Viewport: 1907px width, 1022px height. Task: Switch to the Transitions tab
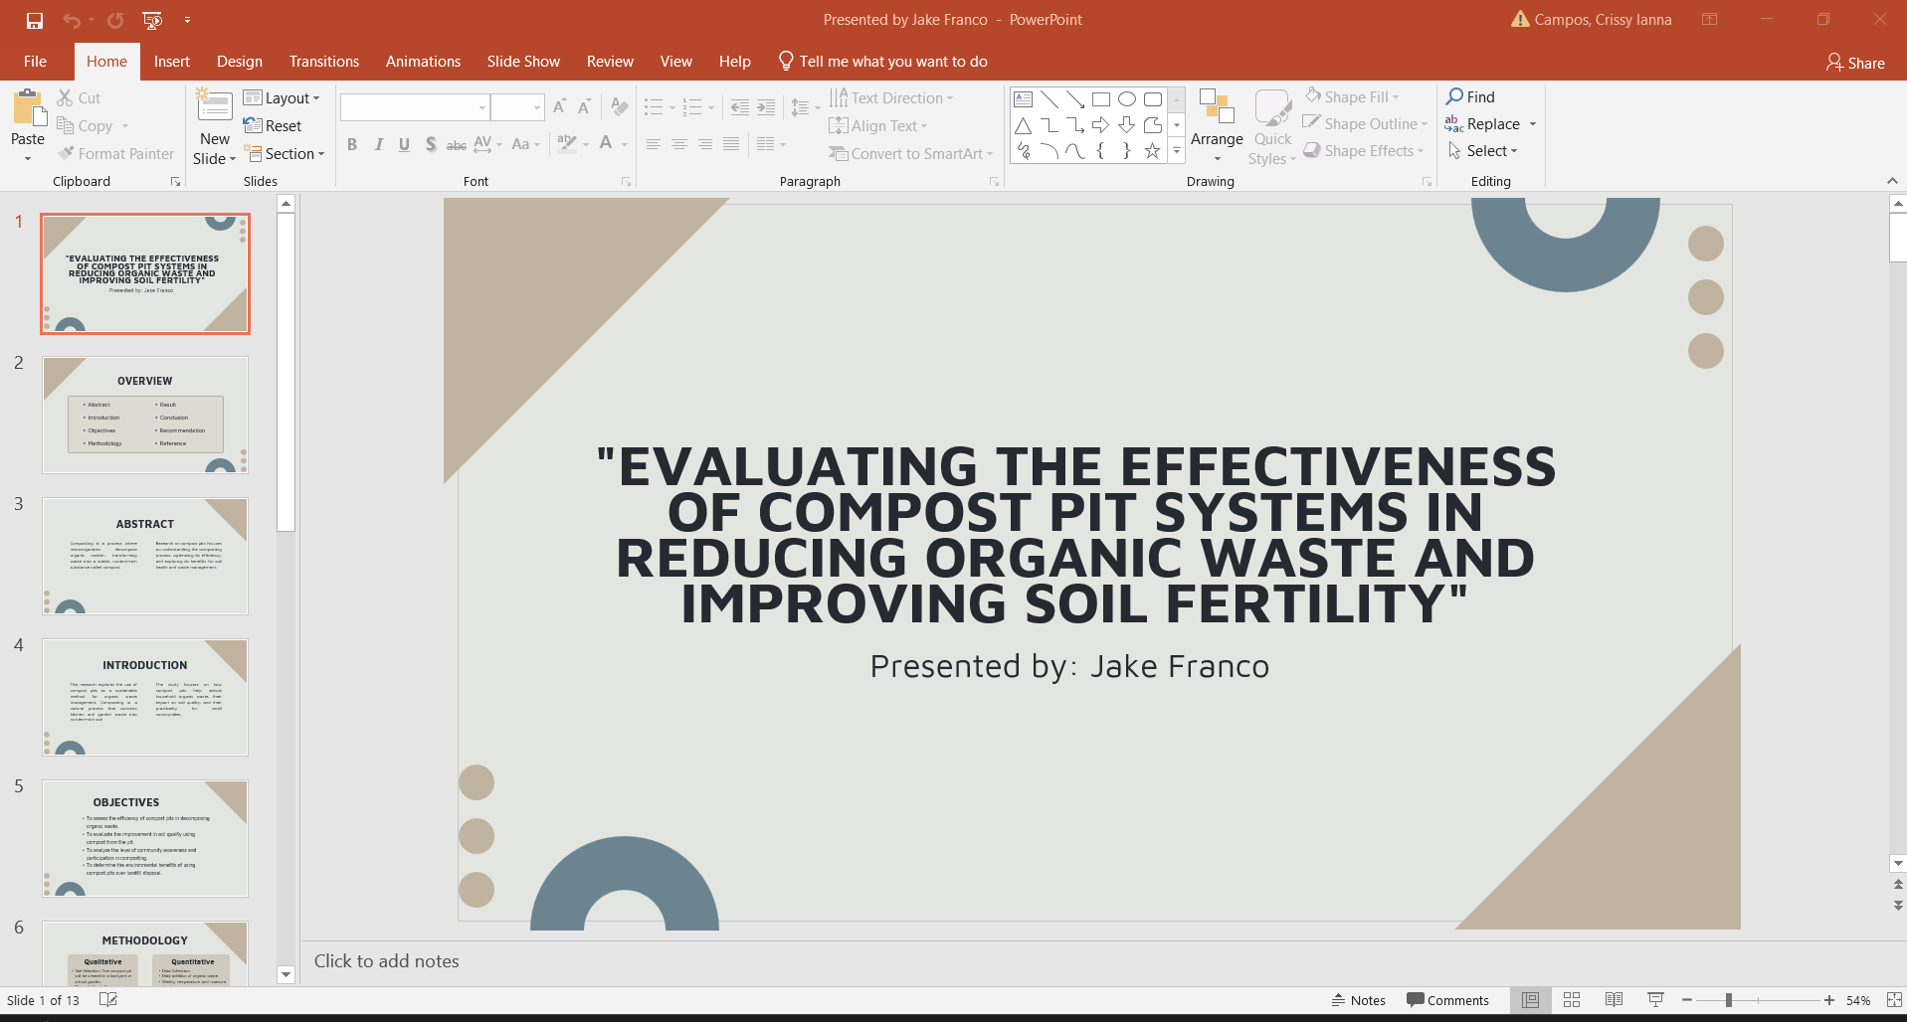(x=323, y=62)
